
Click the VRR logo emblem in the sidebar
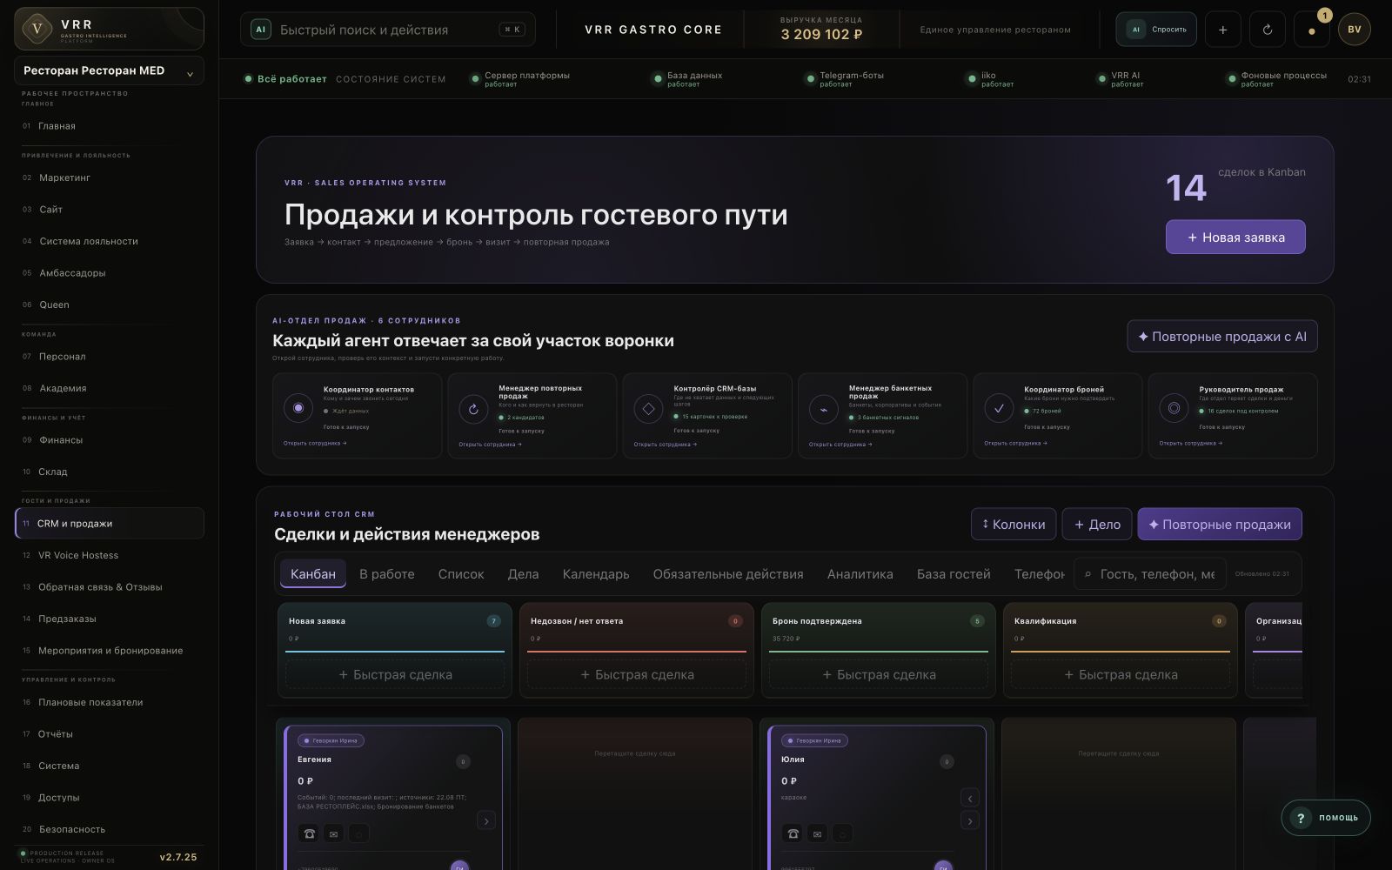click(37, 29)
